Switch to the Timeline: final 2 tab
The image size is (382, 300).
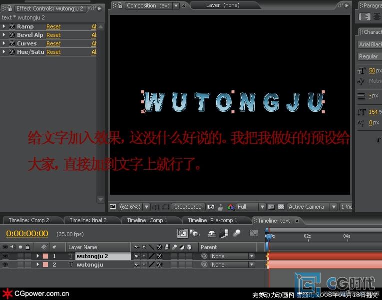pyautogui.click(x=88, y=220)
